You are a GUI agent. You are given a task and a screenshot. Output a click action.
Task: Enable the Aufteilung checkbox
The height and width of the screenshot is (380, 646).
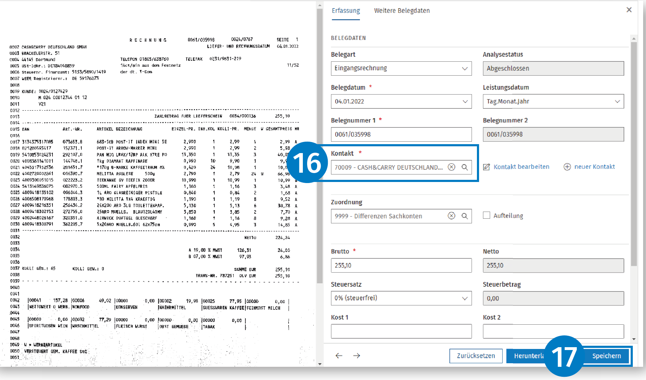pyautogui.click(x=487, y=215)
